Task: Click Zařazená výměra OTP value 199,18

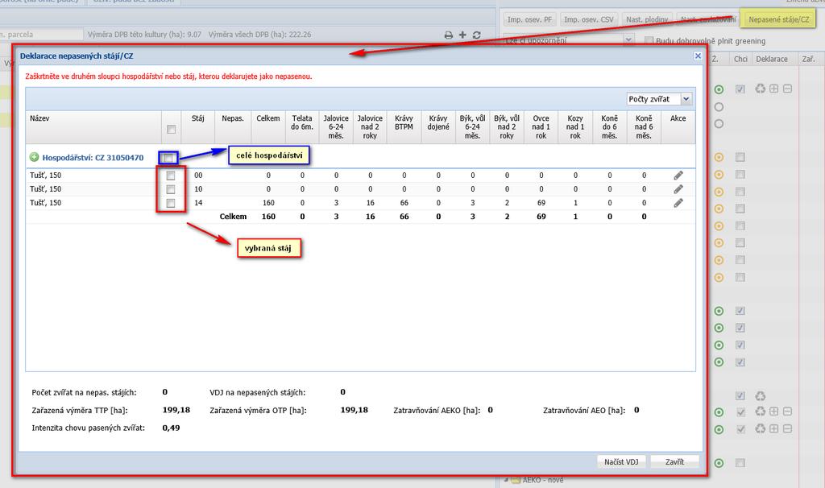Action: tap(354, 410)
